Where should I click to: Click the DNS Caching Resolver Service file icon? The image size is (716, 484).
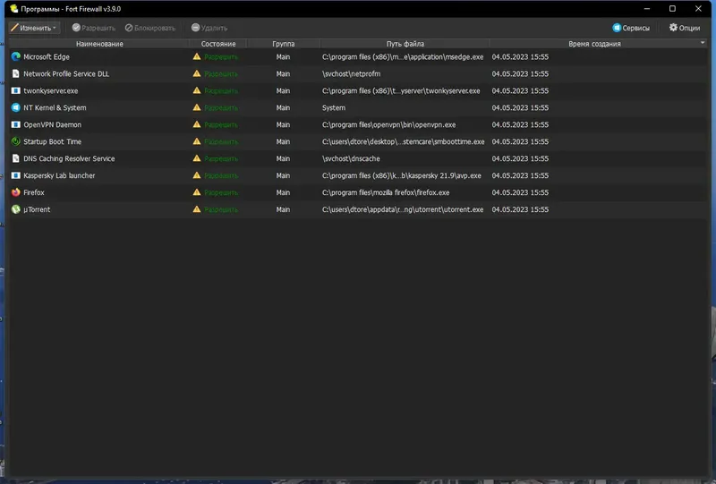(16, 158)
